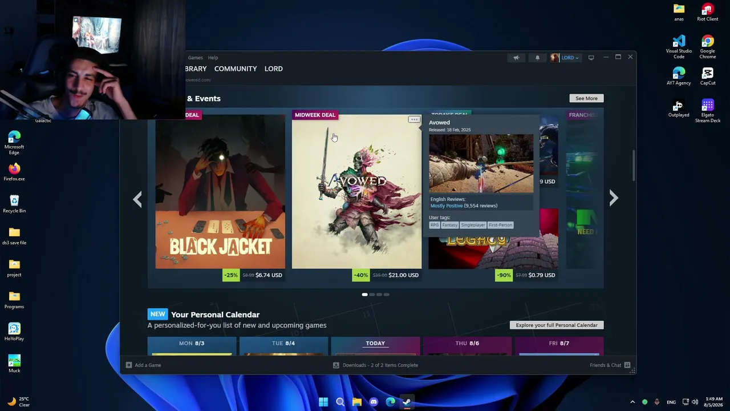The image size is (730, 411).
Task: Select the Riot Client desktop icon
Action: click(x=708, y=13)
